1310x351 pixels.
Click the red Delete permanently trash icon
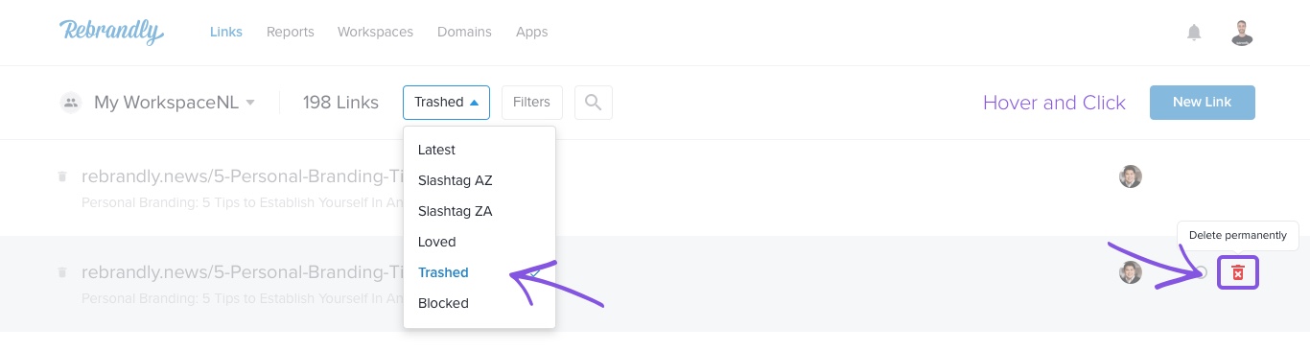1238,273
